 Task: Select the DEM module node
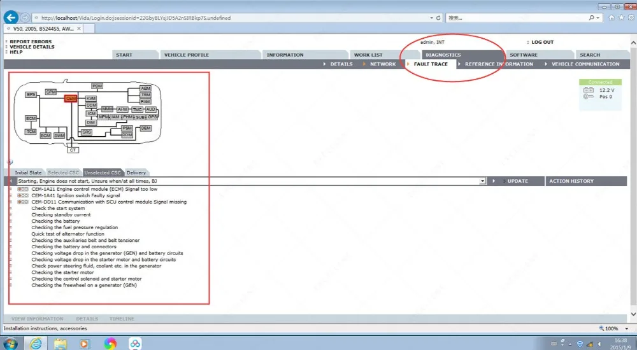(x=146, y=128)
